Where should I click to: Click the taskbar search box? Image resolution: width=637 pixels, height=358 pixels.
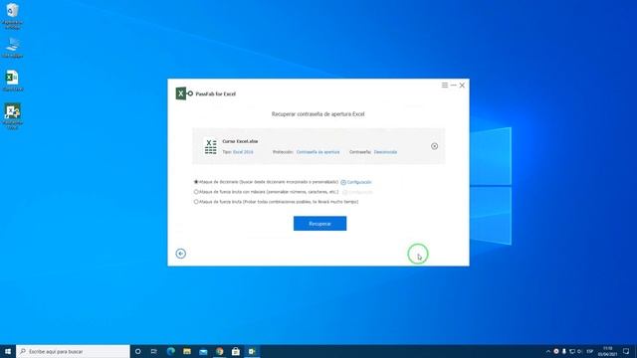click(73, 351)
